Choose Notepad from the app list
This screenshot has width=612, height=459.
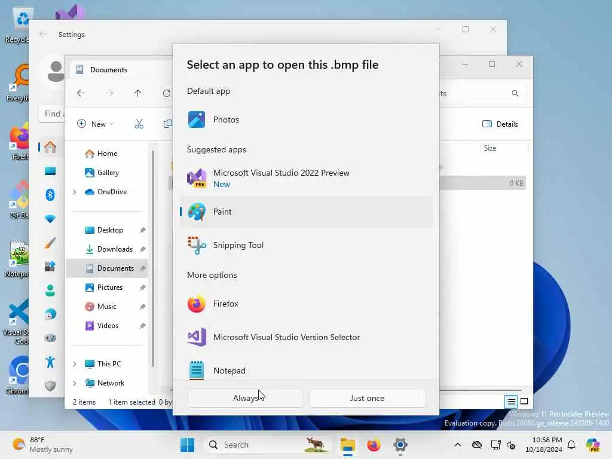coord(307,371)
